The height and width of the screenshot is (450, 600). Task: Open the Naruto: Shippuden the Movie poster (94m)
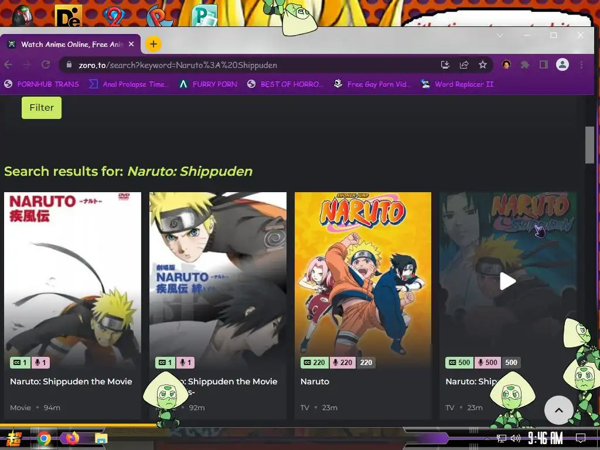pos(72,279)
